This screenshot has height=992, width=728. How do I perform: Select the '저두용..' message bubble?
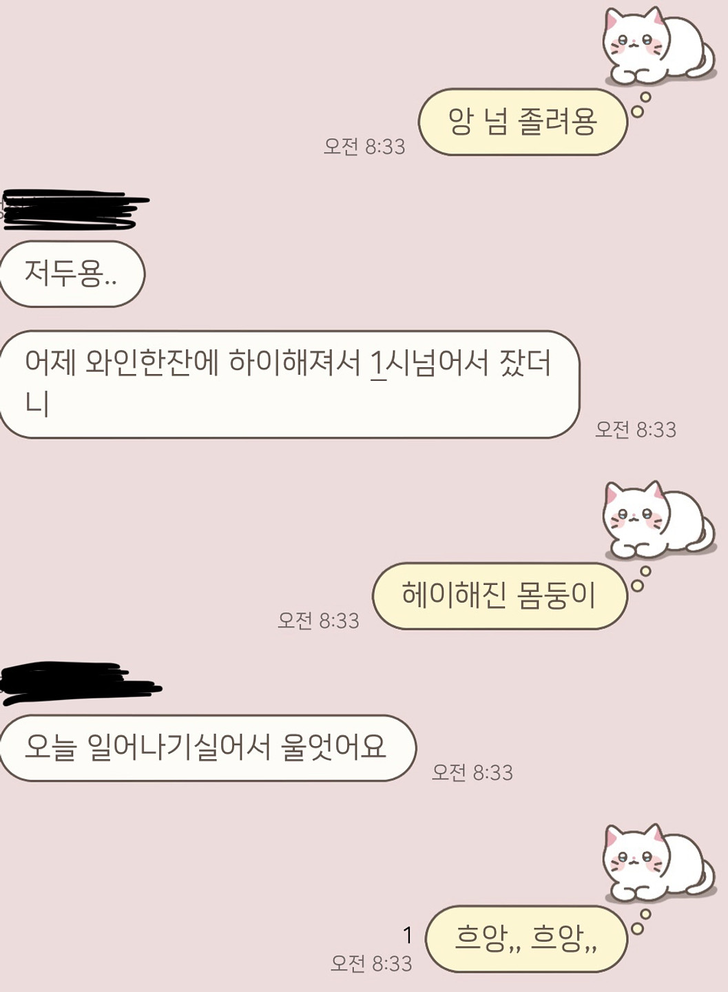click(72, 273)
